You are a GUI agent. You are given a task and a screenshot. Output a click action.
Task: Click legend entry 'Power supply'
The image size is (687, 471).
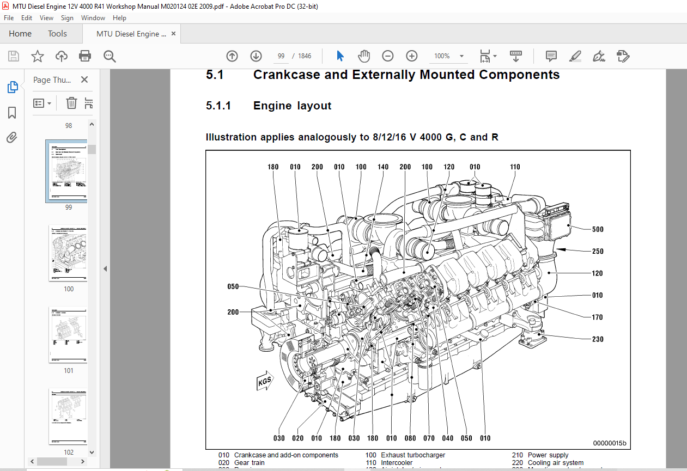point(548,455)
